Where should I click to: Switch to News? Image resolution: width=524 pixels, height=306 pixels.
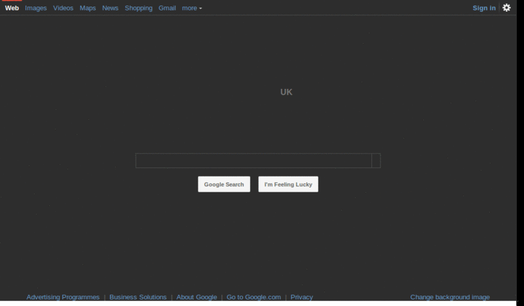coord(110,8)
